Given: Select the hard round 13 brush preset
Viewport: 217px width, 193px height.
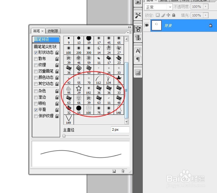Looking at the screenshot, I should 79,40.
